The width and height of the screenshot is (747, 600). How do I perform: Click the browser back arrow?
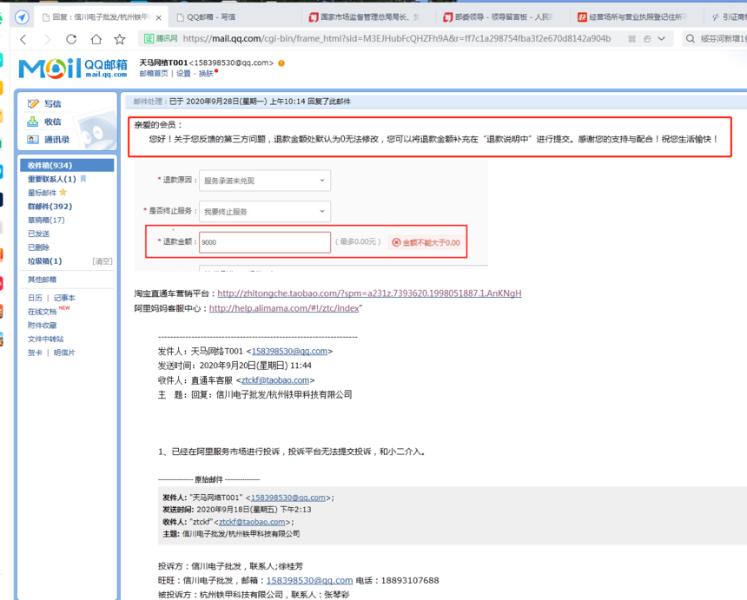tap(23, 39)
